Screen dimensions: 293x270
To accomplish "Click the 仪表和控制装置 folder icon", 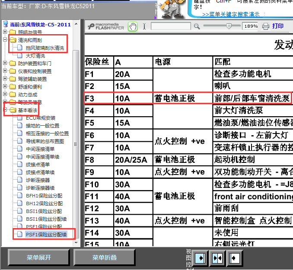I will (x=13, y=71).
